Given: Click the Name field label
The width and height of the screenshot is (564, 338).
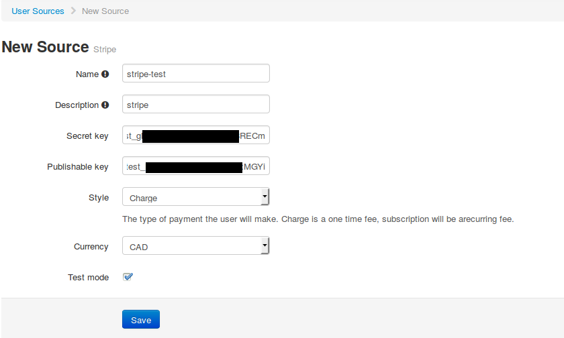Looking at the screenshot, I should (87, 74).
